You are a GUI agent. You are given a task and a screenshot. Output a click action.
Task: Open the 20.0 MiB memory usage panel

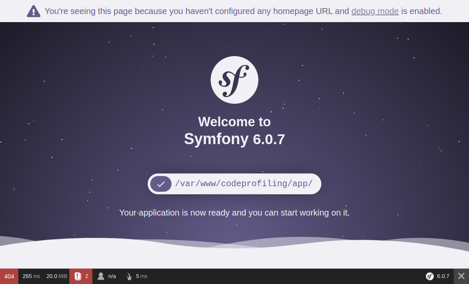57,276
